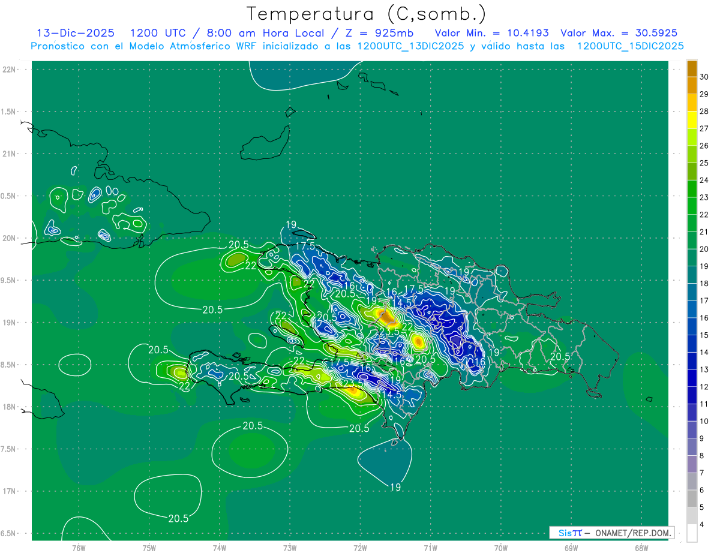
Task: Click the '20' label on color scale
Action: tap(704, 249)
